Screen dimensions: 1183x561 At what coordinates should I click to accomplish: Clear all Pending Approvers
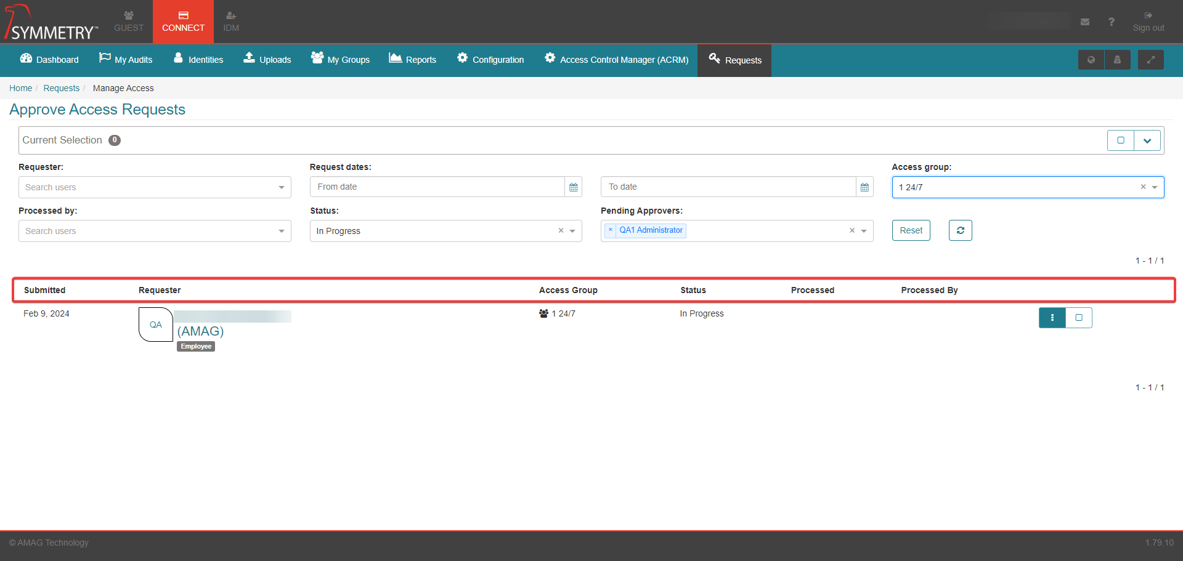(x=852, y=230)
